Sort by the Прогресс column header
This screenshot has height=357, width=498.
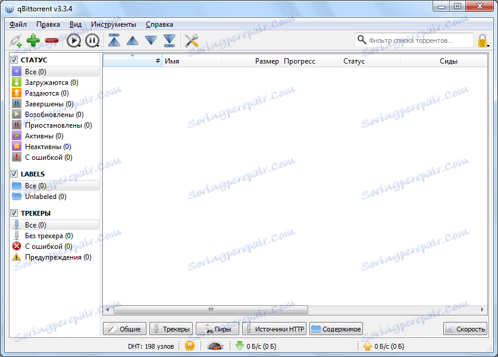coord(311,61)
